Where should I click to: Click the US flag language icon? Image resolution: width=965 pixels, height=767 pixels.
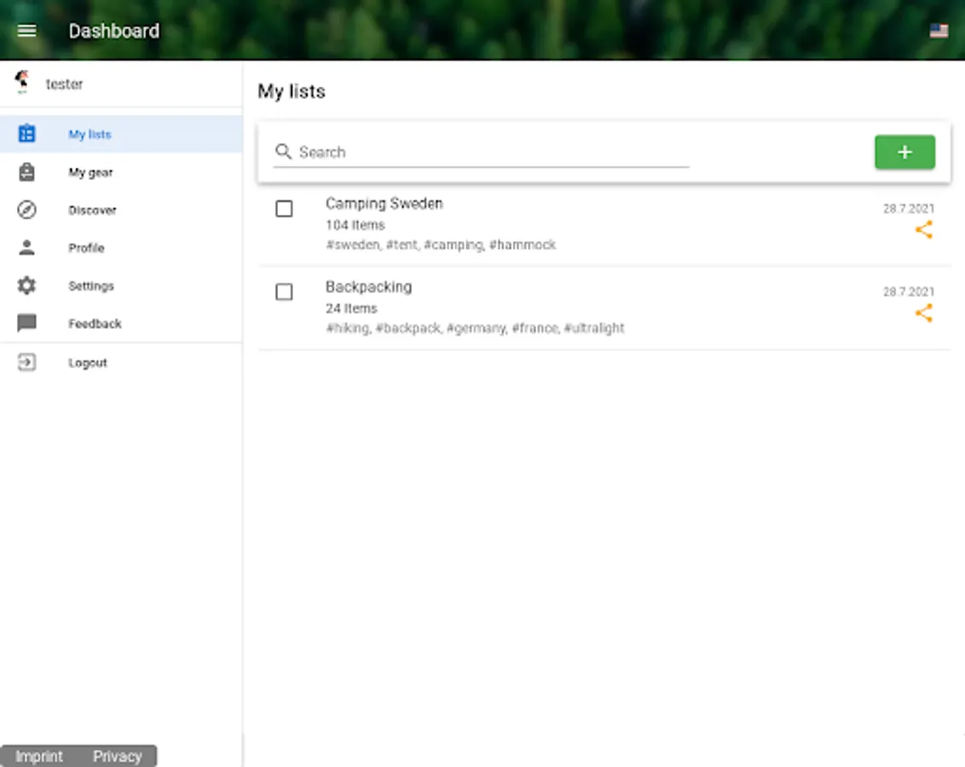point(939,31)
